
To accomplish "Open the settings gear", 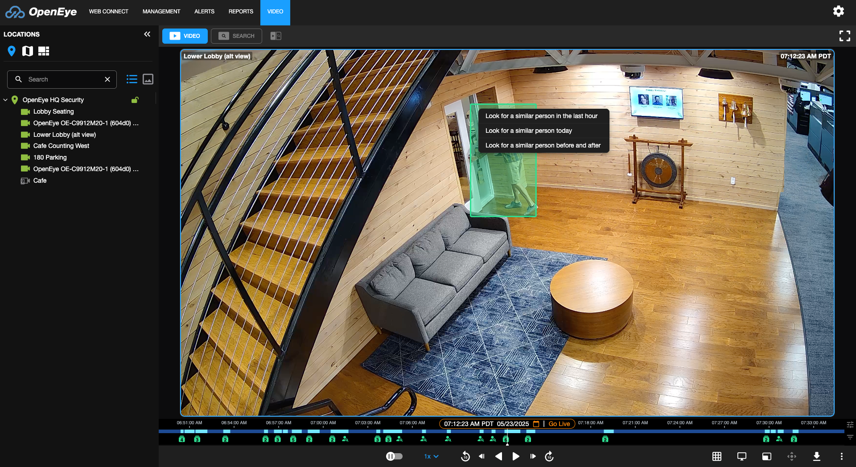I will click(x=838, y=11).
